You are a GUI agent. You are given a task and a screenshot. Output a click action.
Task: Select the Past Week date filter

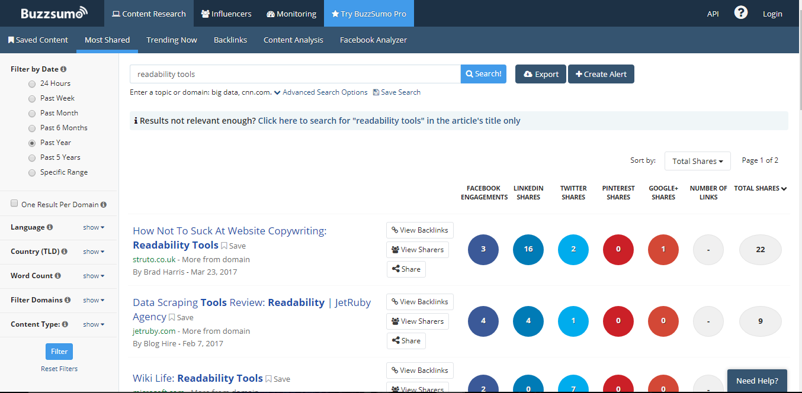[x=32, y=99]
